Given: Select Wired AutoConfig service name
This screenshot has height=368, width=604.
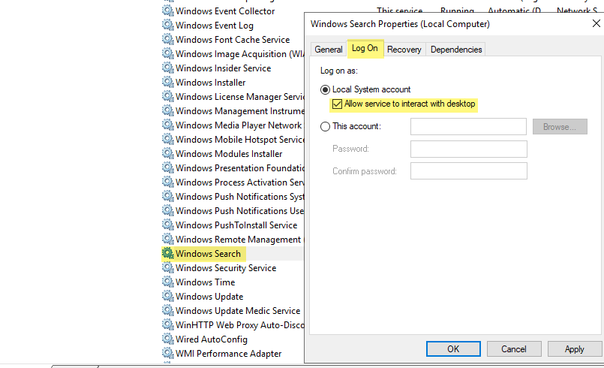Looking at the screenshot, I should coord(212,339).
